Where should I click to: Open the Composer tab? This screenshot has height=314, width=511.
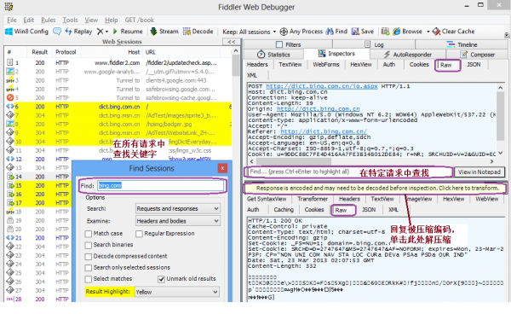click(x=478, y=55)
